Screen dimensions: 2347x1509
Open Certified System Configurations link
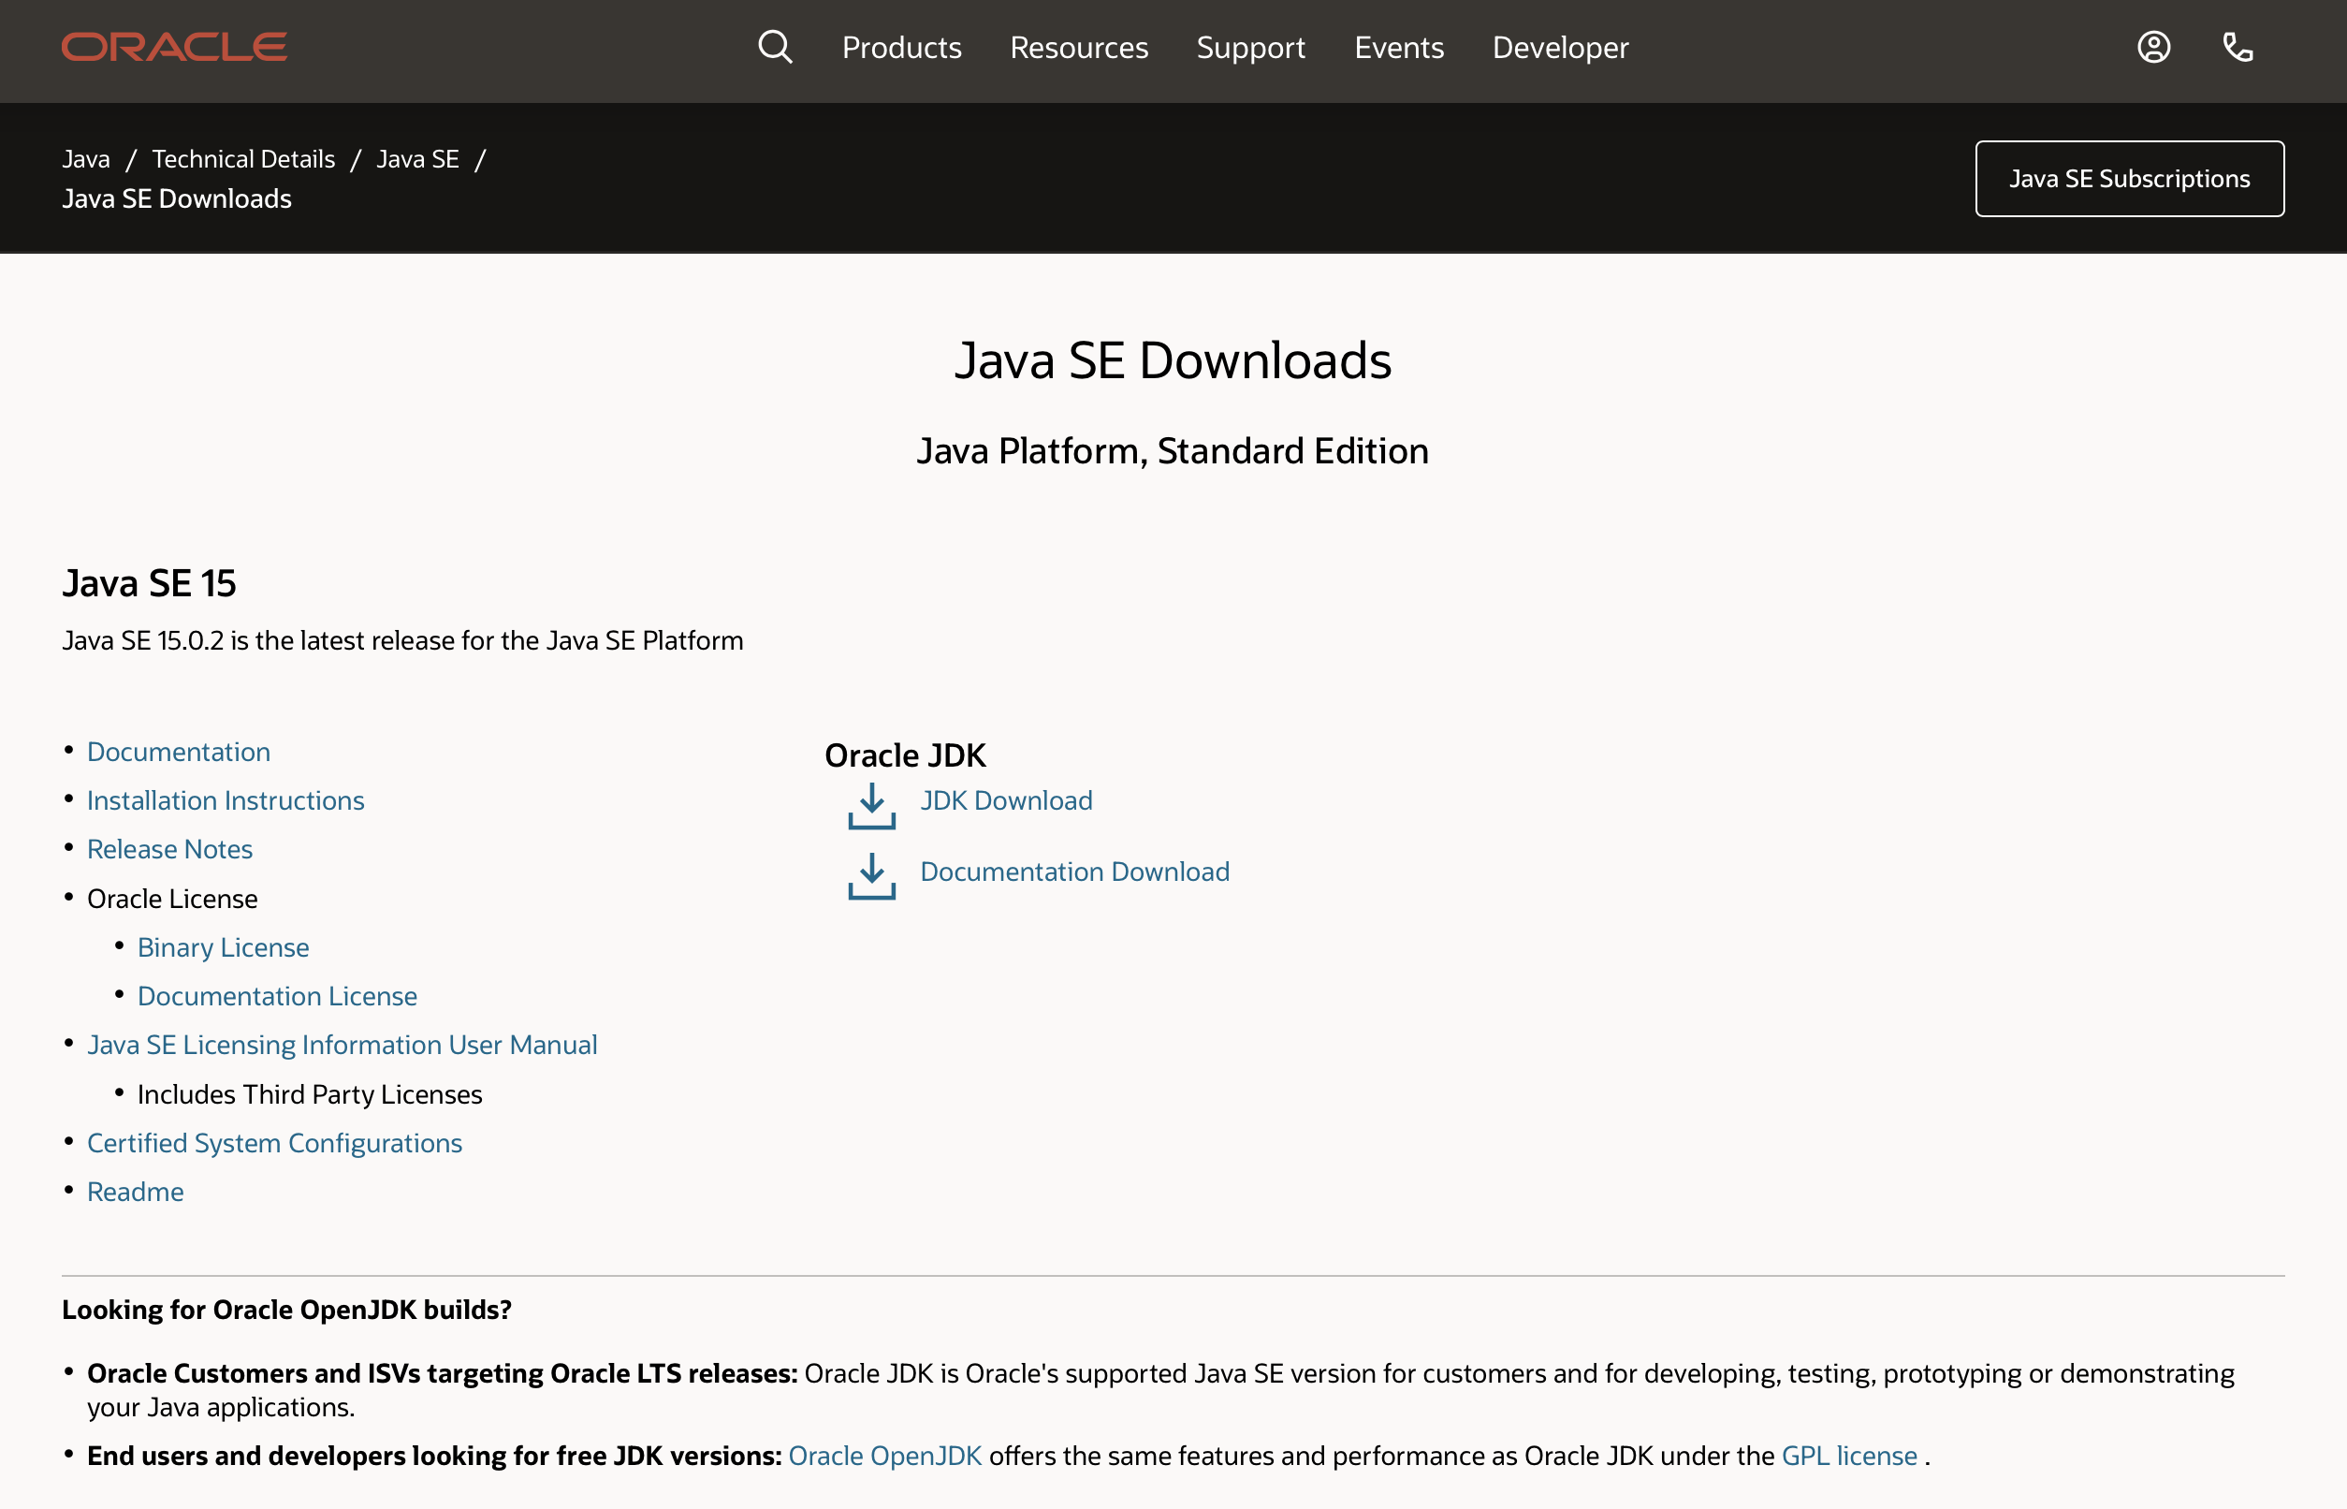[274, 1144]
